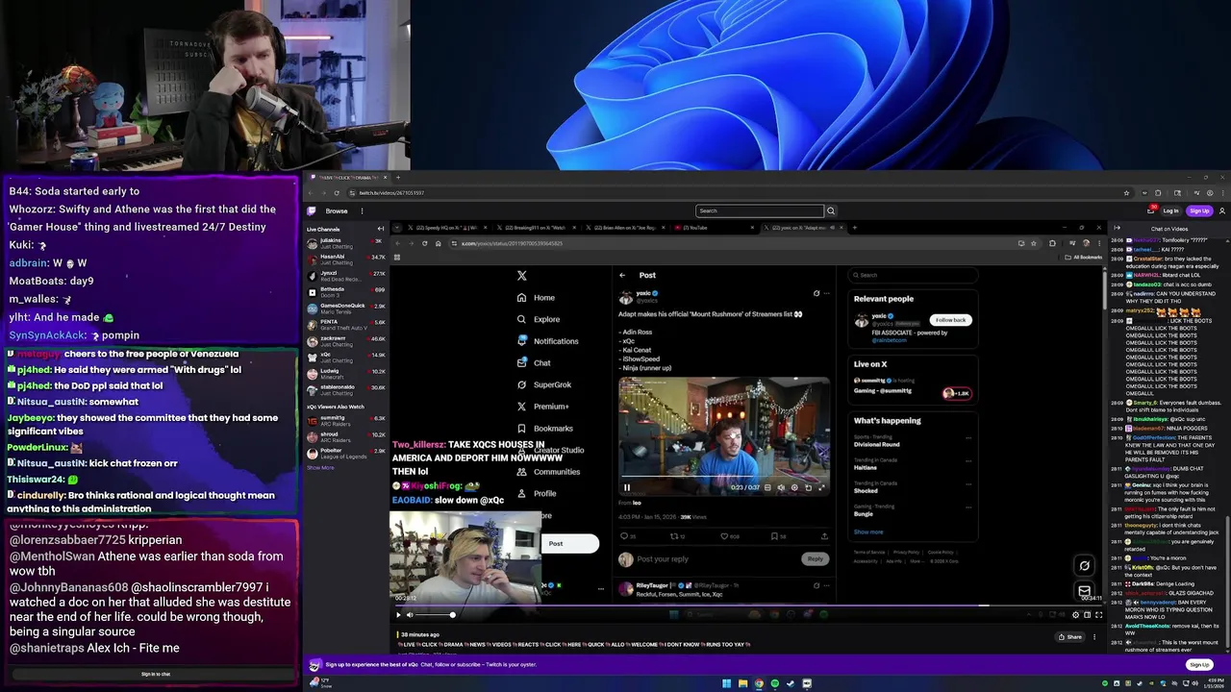Open the HasanAbi live channel
1231x692 pixels.
point(346,258)
